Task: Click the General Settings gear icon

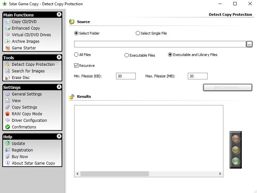Action: click(8, 94)
